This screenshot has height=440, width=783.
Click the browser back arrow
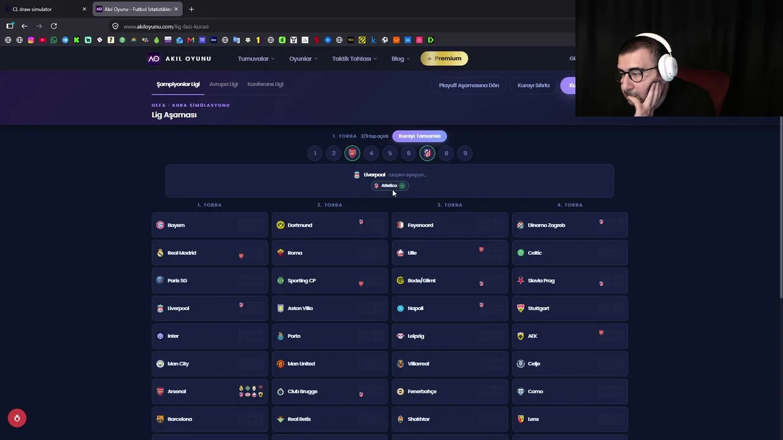pyautogui.click(x=24, y=26)
